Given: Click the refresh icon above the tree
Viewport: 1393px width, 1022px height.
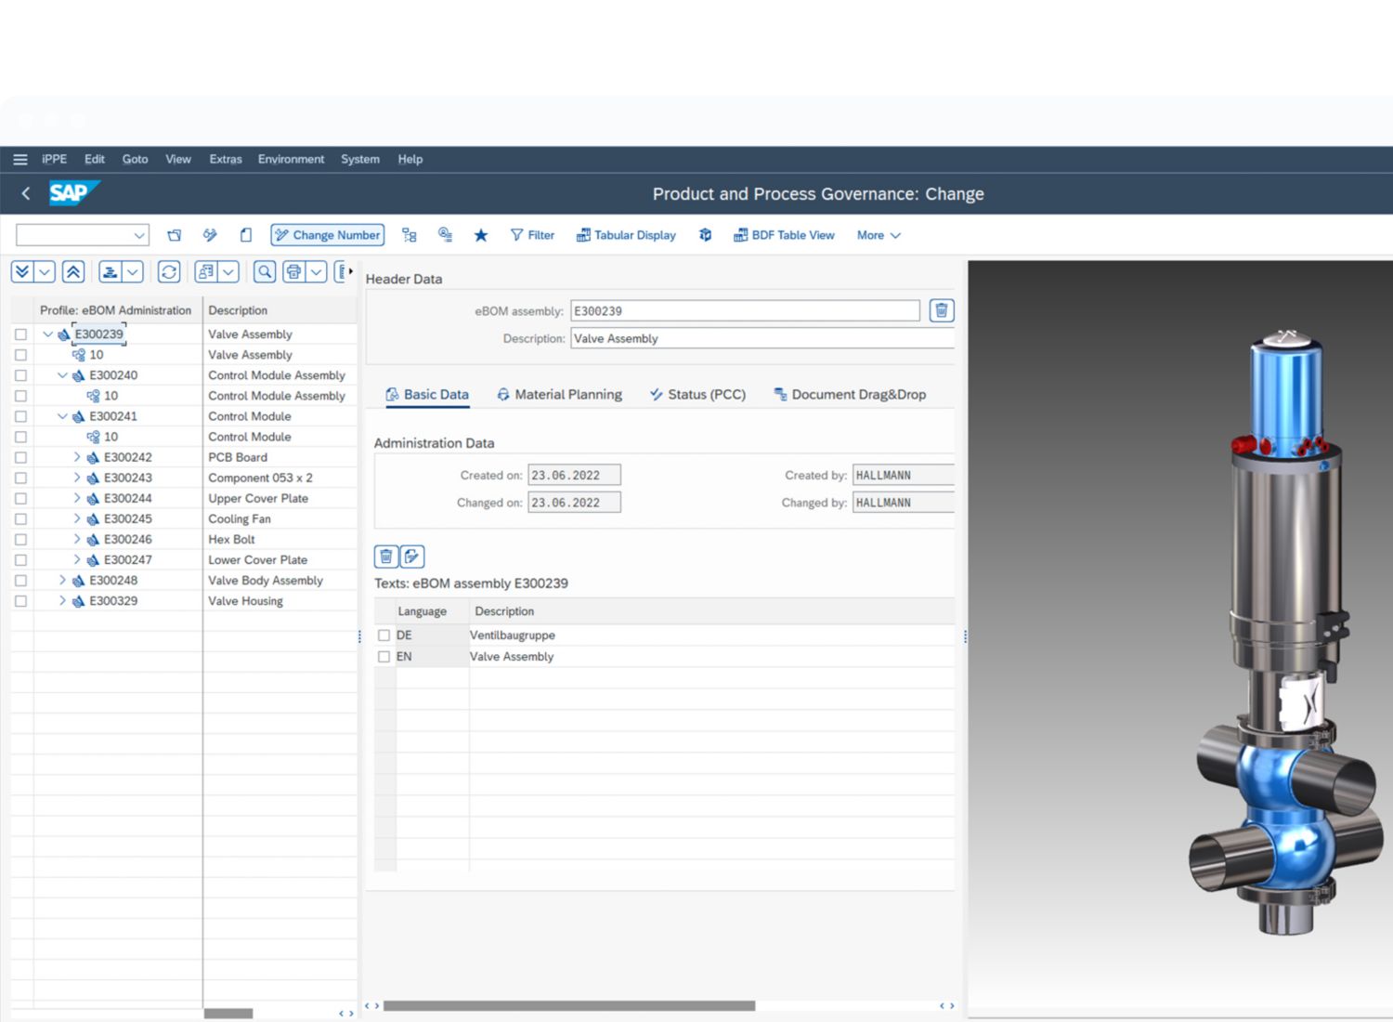Looking at the screenshot, I should [x=169, y=271].
